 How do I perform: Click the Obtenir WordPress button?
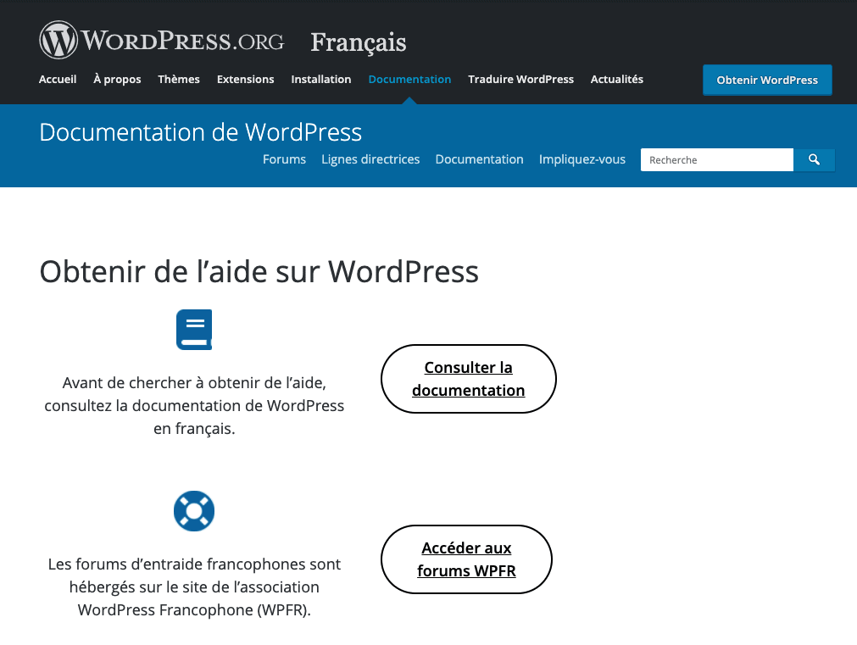pos(767,80)
